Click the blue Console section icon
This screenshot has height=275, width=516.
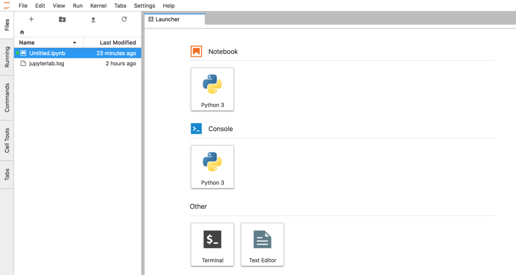coord(196,129)
